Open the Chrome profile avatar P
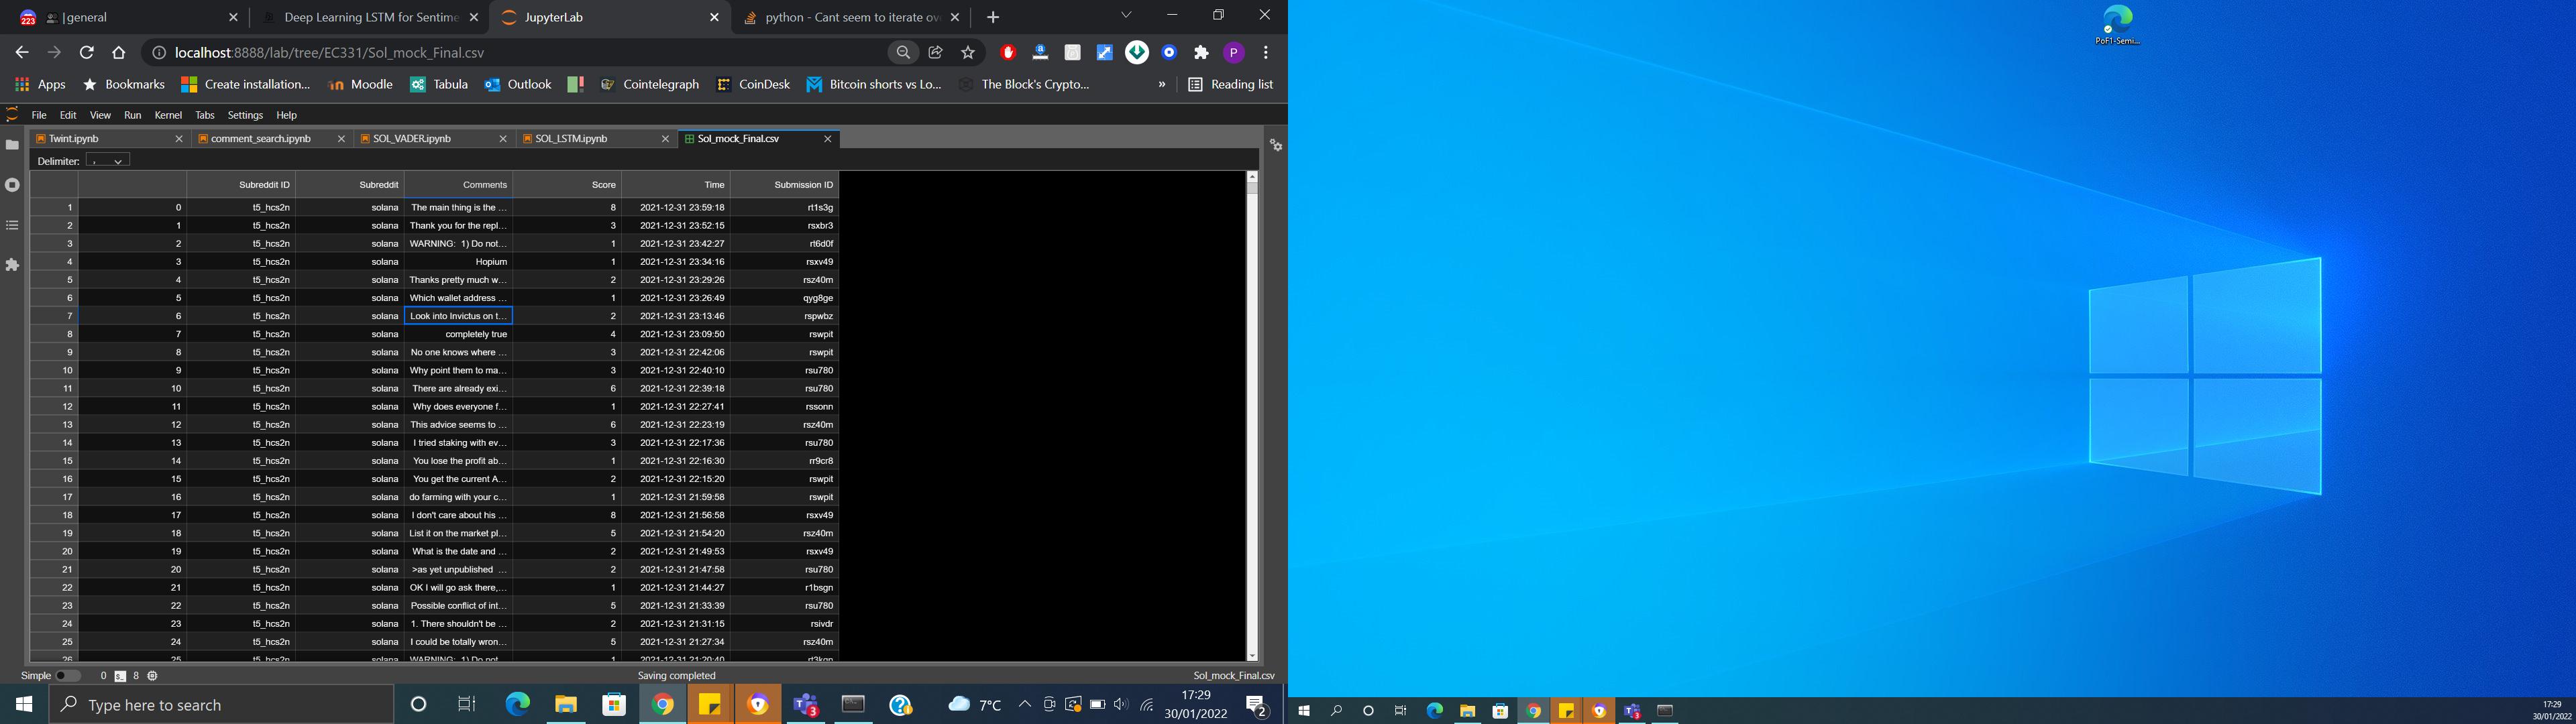This screenshot has width=2576, height=724. point(1233,53)
